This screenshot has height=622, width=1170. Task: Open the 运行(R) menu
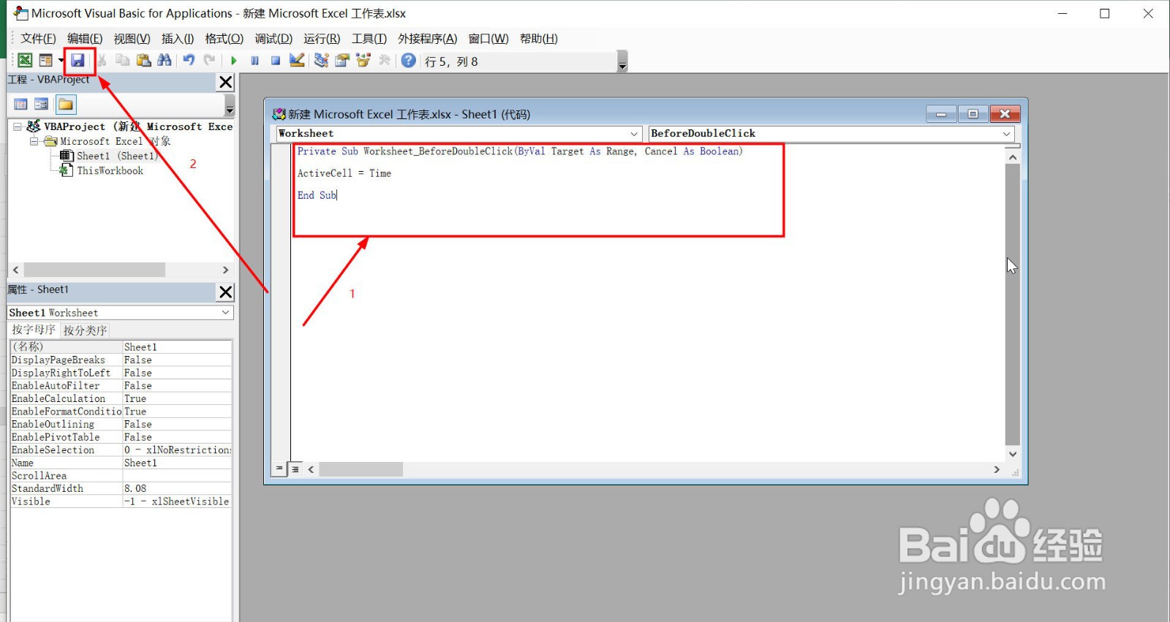[322, 39]
